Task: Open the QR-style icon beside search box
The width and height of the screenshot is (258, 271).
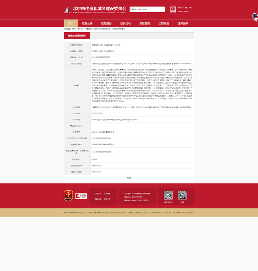Action: 173,10
